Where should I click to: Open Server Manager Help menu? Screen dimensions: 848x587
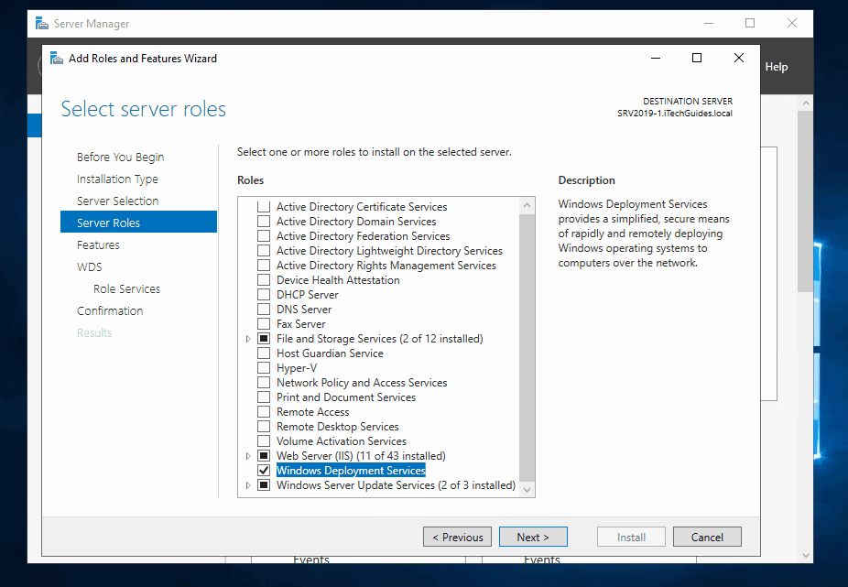pos(776,67)
